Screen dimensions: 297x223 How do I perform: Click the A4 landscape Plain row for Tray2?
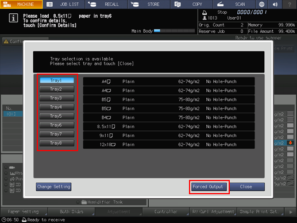coord(169,90)
